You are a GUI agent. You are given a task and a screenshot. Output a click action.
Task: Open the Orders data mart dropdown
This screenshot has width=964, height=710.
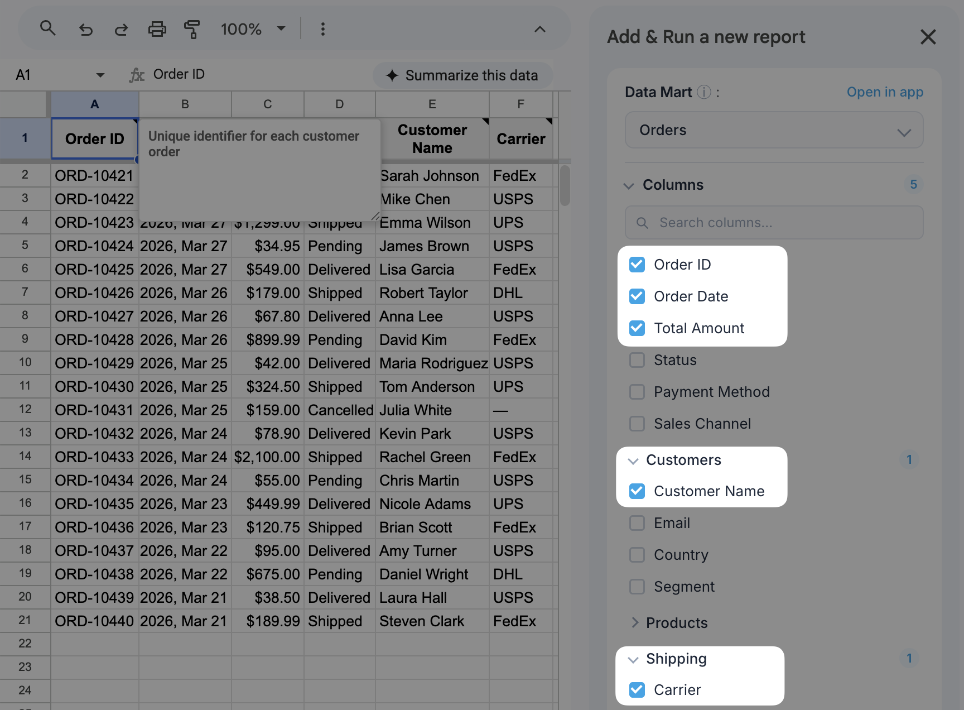coord(774,130)
